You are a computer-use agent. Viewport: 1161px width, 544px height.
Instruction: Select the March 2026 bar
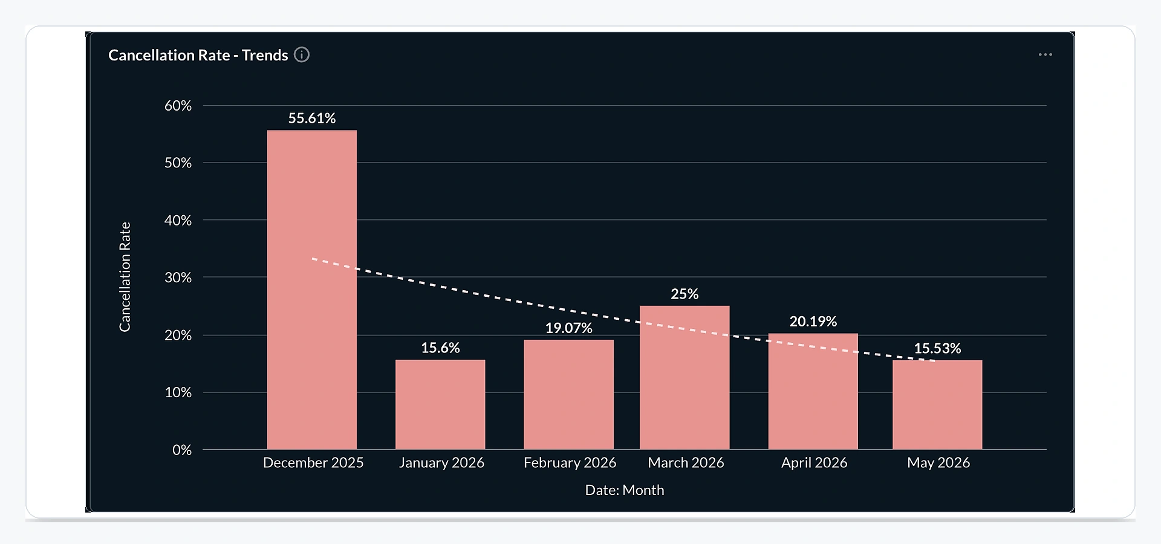coord(685,377)
